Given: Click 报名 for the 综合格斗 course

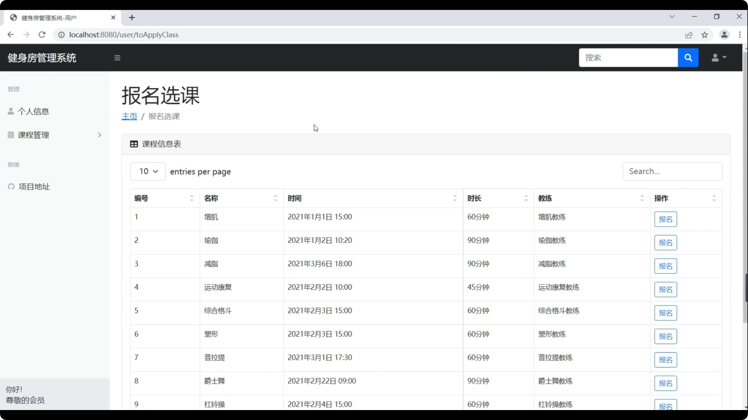Looking at the screenshot, I should (665, 313).
